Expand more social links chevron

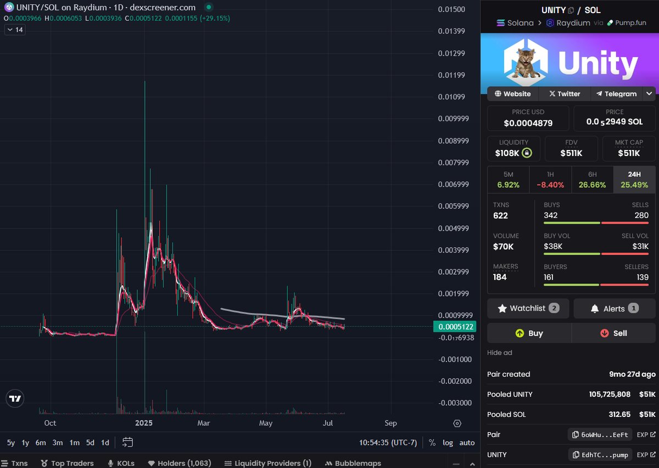tap(650, 94)
